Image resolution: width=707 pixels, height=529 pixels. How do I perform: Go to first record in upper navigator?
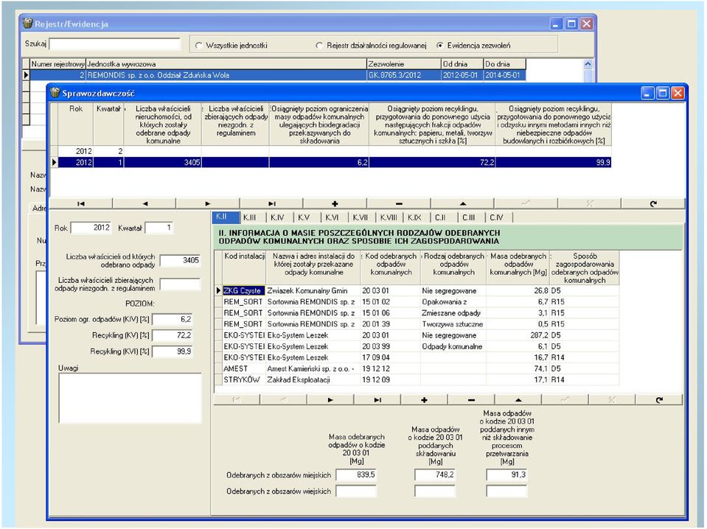80,204
